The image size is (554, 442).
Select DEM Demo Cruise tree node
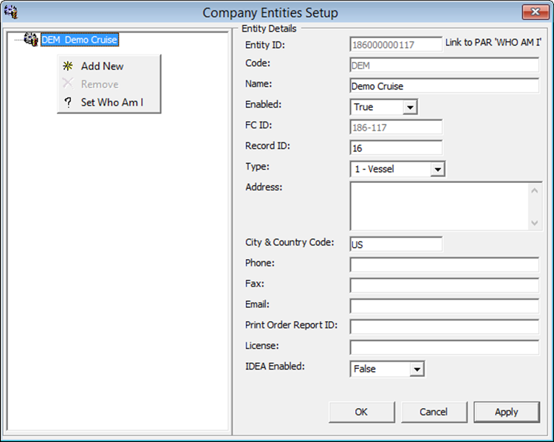(80, 40)
